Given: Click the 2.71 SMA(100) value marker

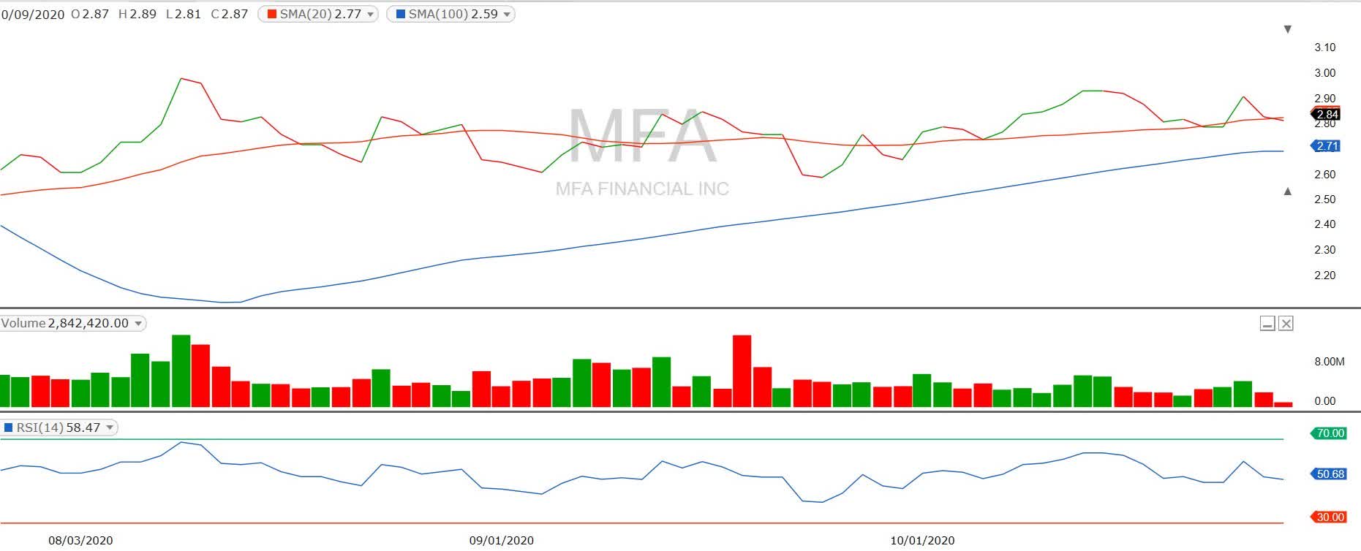Looking at the screenshot, I should (1325, 146).
